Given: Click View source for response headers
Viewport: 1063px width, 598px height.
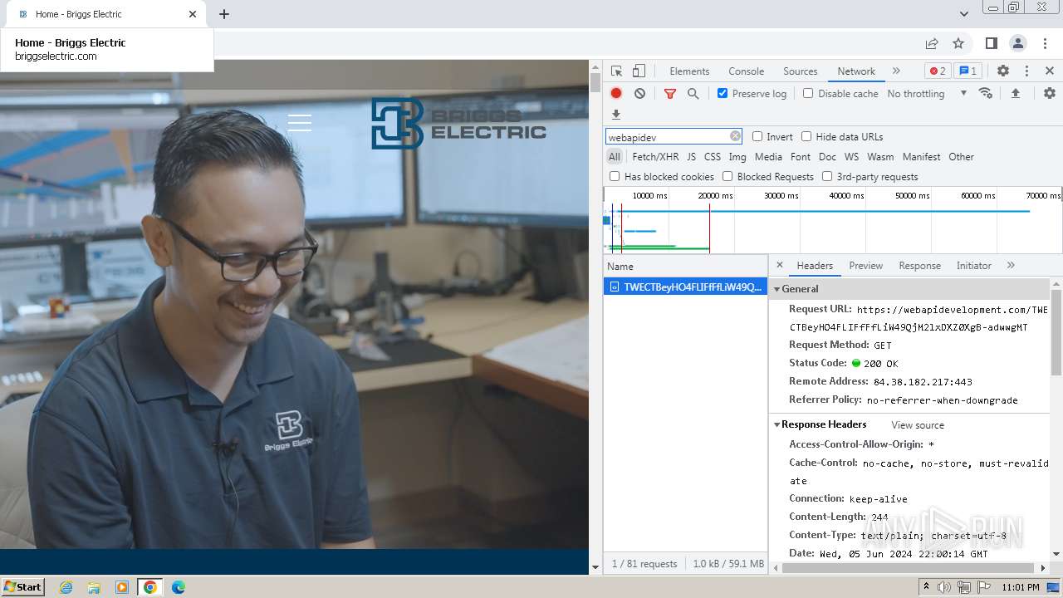Looking at the screenshot, I should coord(917,425).
